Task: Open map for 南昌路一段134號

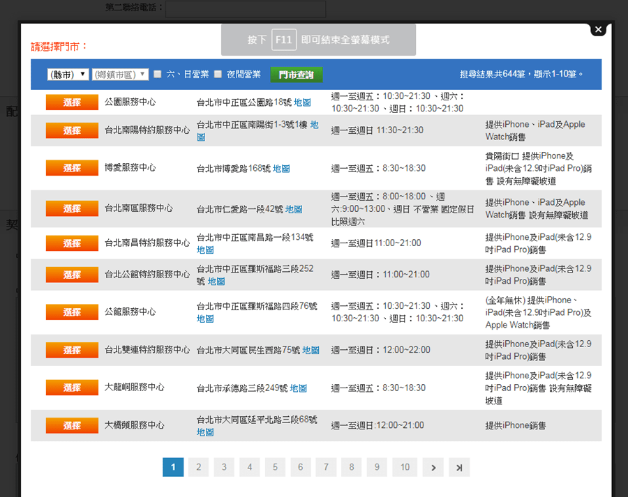Action: tap(205, 250)
